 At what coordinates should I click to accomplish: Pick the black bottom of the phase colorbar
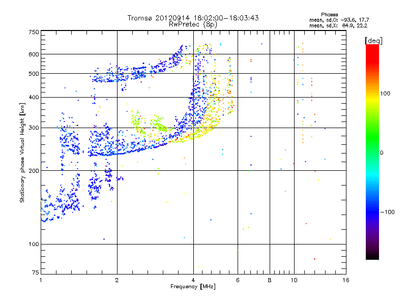click(x=372, y=256)
